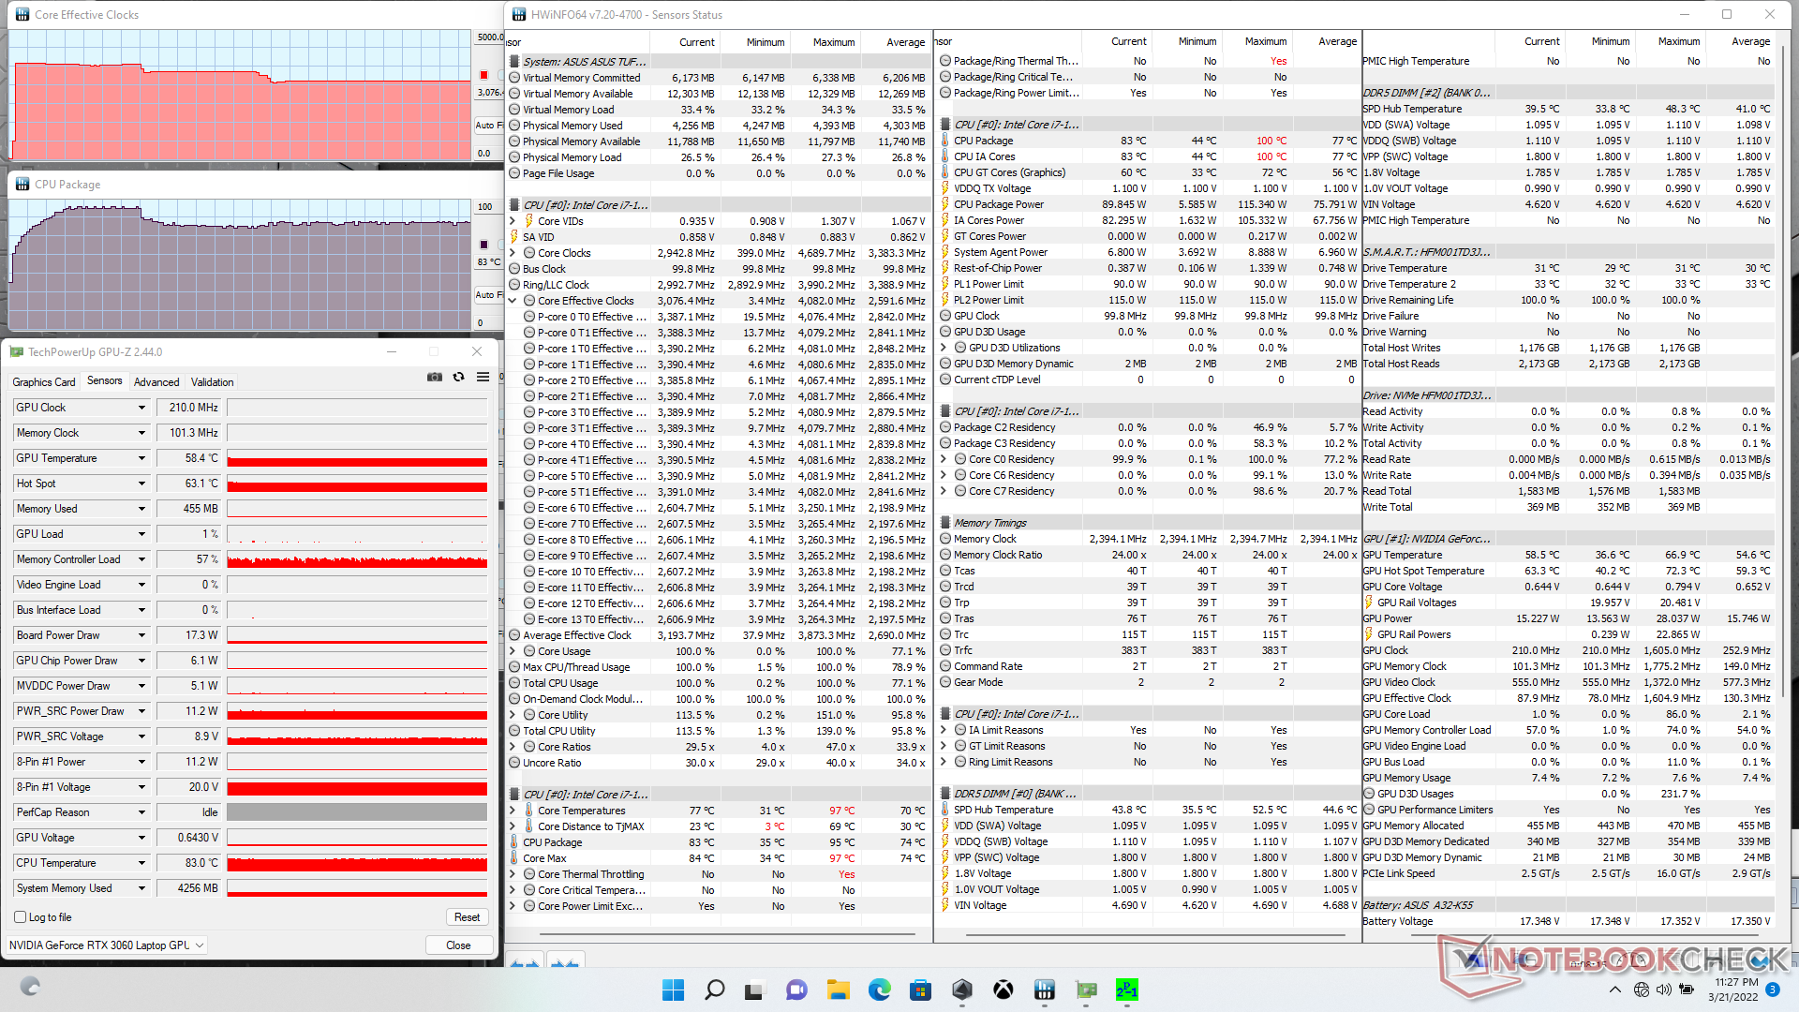Open Task View from the taskbar
Viewport: 1799px width, 1012px height.
click(x=754, y=990)
